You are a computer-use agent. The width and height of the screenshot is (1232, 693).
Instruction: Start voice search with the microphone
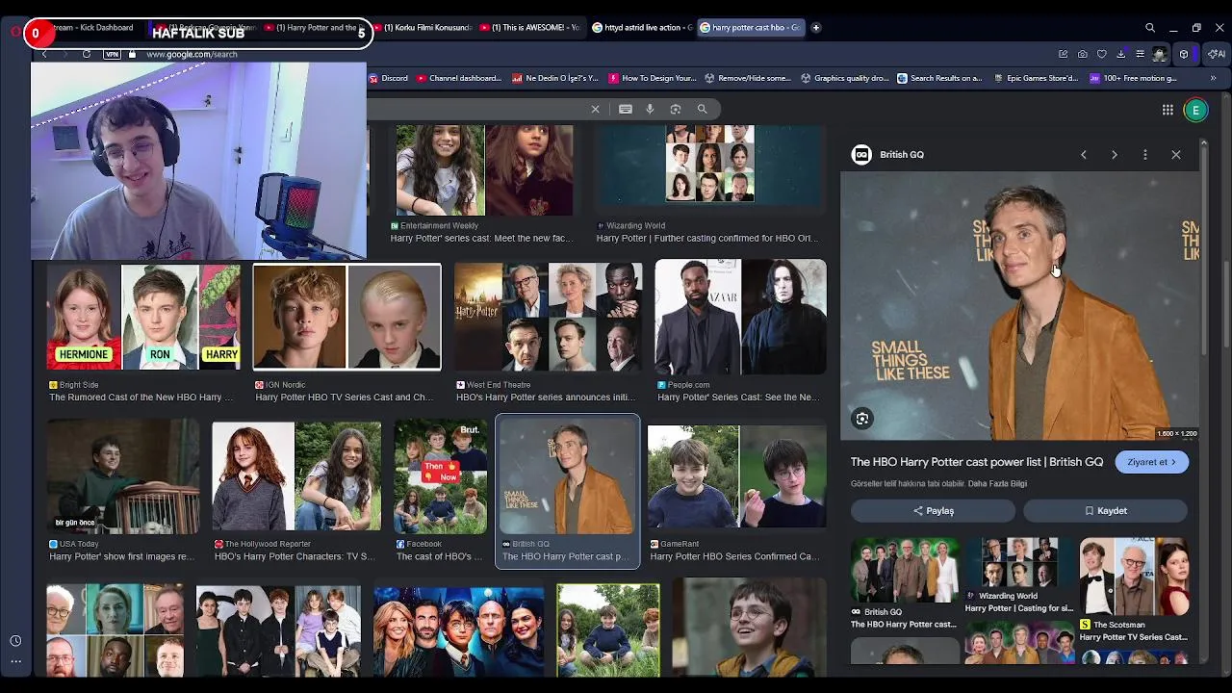pyautogui.click(x=650, y=109)
